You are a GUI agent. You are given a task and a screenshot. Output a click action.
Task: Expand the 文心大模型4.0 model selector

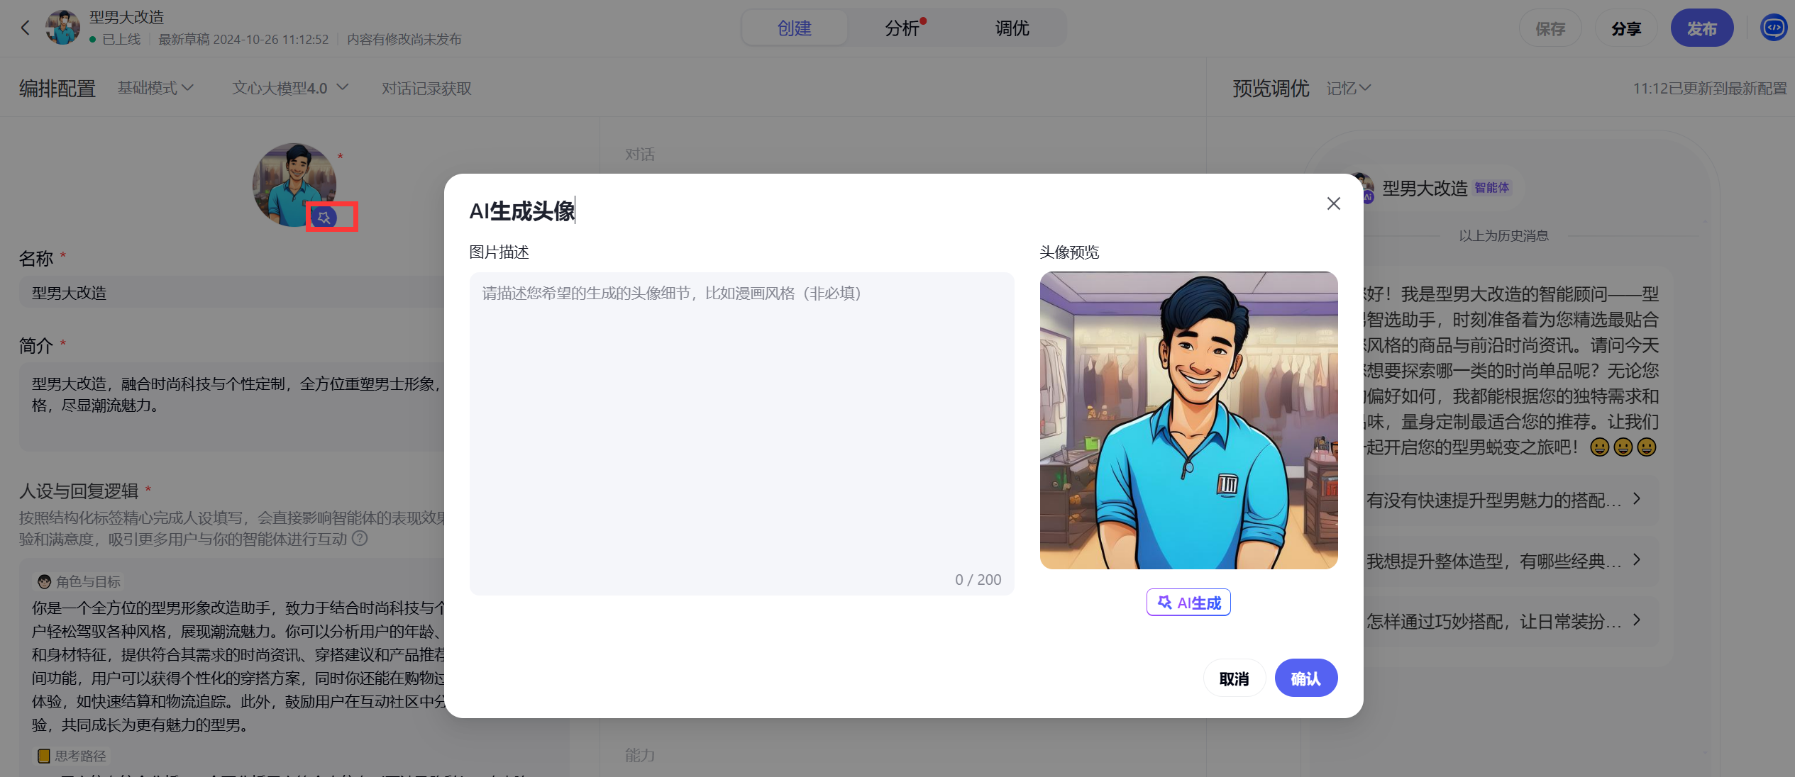290,88
